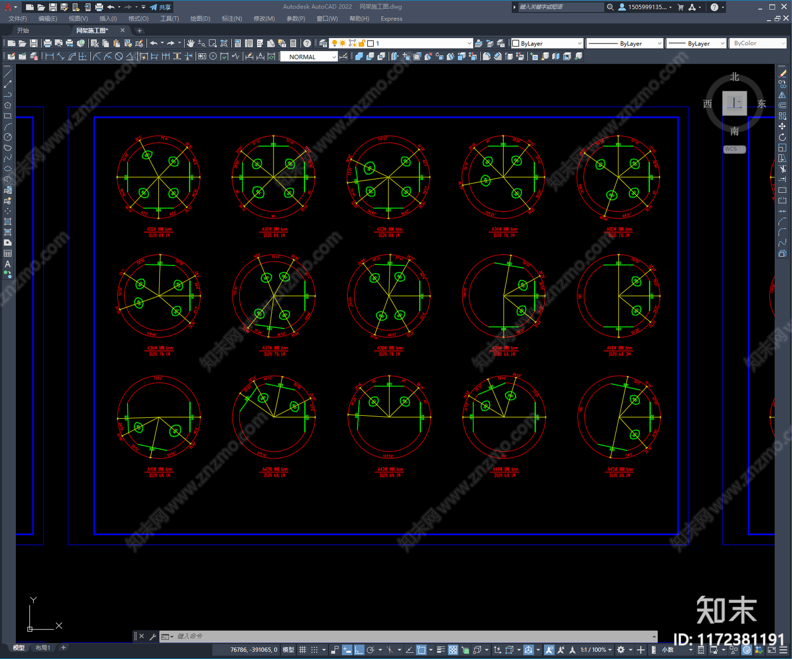The height and width of the screenshot is (659, 792).
Task: Open the 标注(N) menu
Action: tap(232, 19)
